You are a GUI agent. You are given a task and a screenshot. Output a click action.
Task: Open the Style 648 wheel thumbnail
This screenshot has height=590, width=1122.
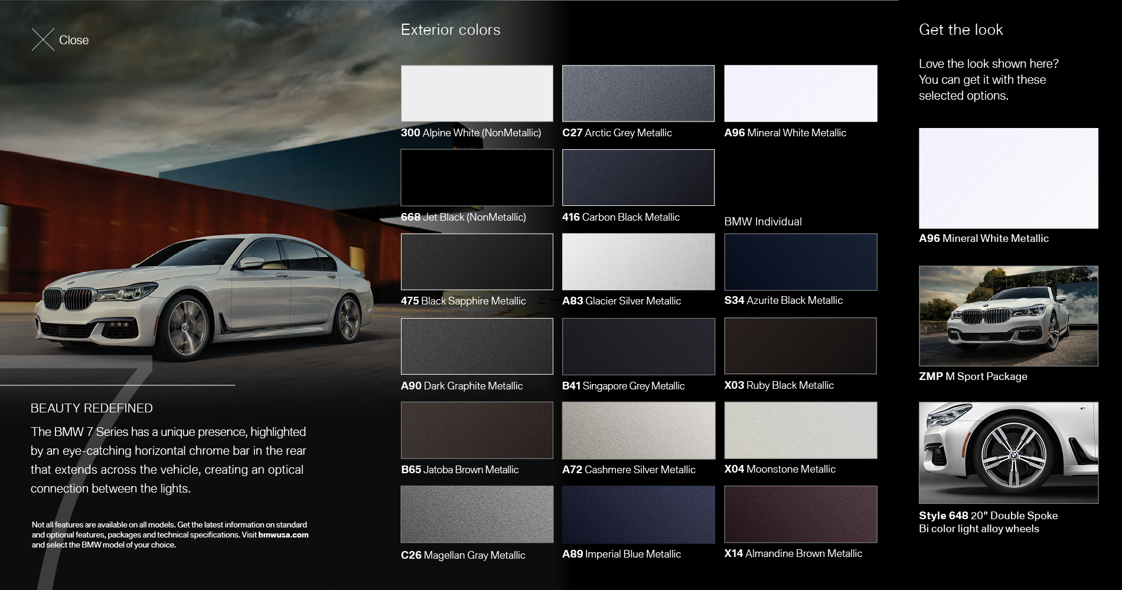click(1009, 453)
